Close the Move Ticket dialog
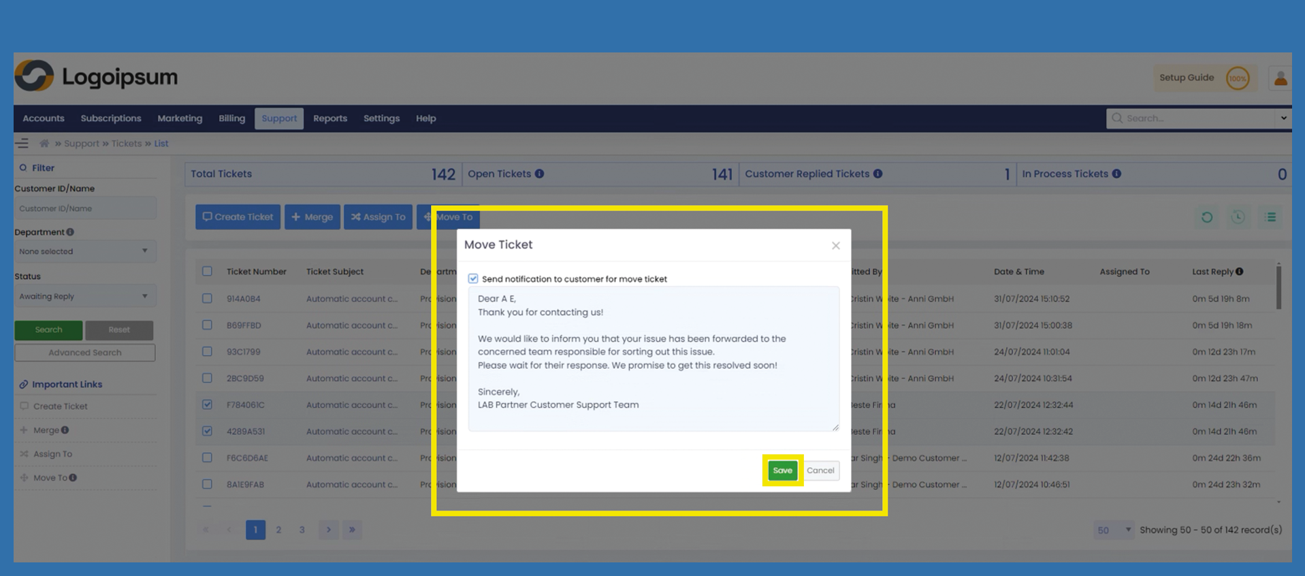The height and width of the screenshot is (576, 1305). (x=835, y=246)
